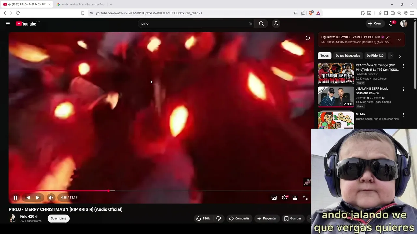Viewport: 417px width, 234px height.
Task: Close the YouTube browser tab
Action: pyautogui.click(x=50, y=4)
